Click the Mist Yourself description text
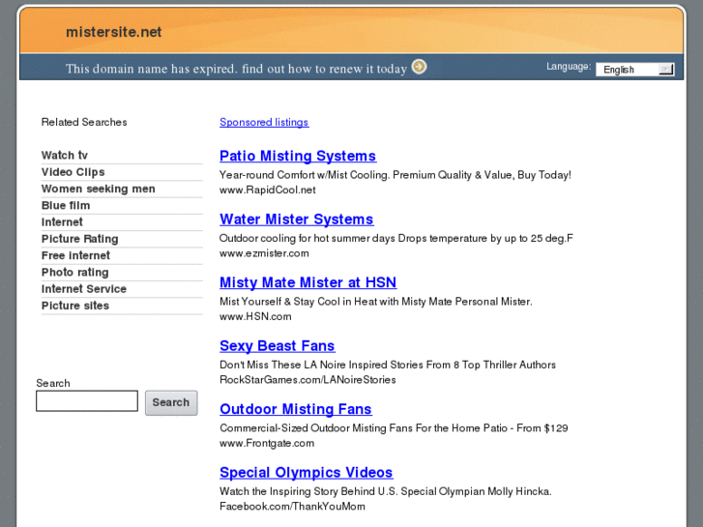The height and width of the screenshot is (527, 703). pyautogui.click(x=376, y=302)
